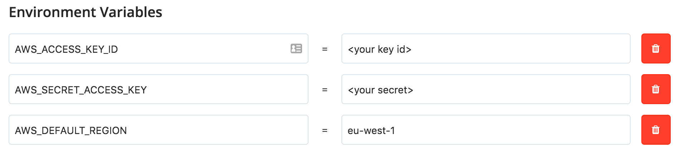This screenshot has height=154, width=680.
Task: Click the 'AWS_SECRET_ACCESS_KEY' text itself
Action: click(81, 90)
